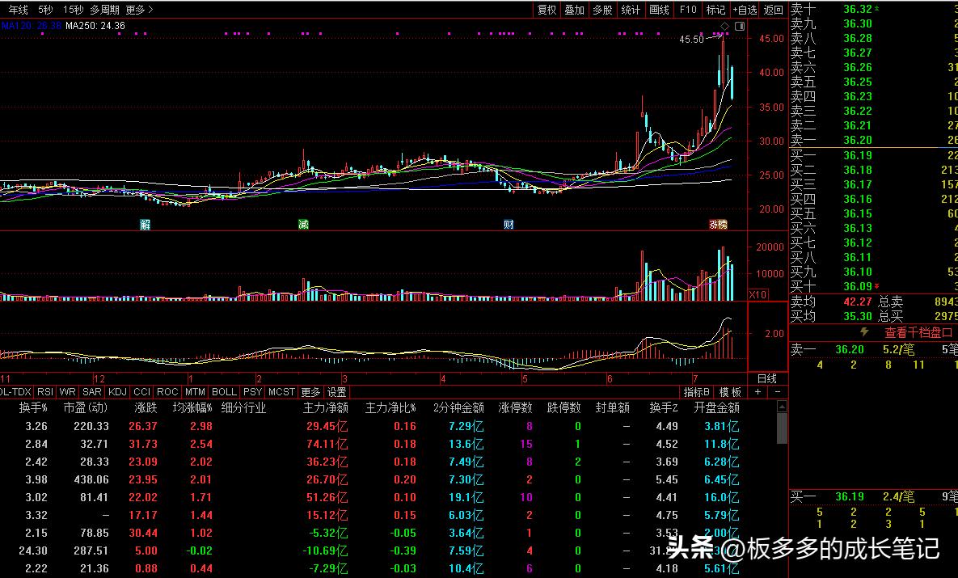Sort by 主力净比% column header

click(x=391, y=407)
